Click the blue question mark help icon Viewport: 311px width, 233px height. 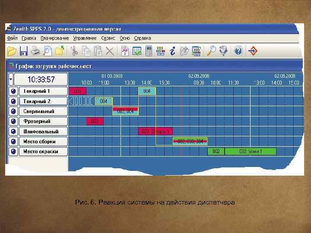point(238,51)
